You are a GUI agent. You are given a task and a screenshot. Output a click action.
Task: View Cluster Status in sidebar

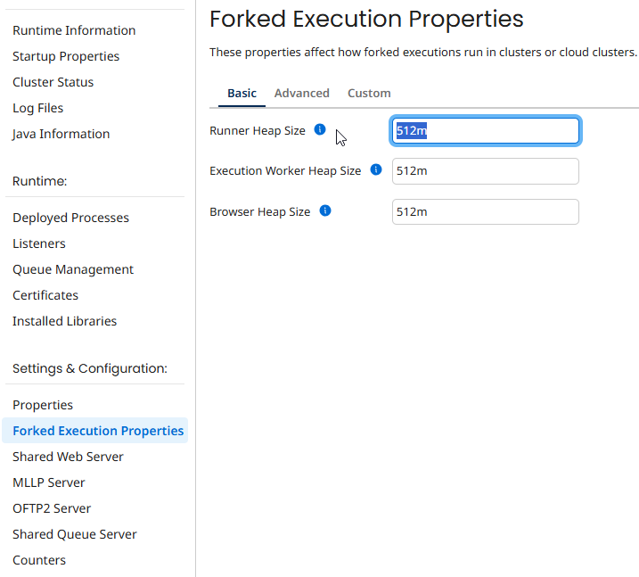pyautogui.click(x=53, y=82)
